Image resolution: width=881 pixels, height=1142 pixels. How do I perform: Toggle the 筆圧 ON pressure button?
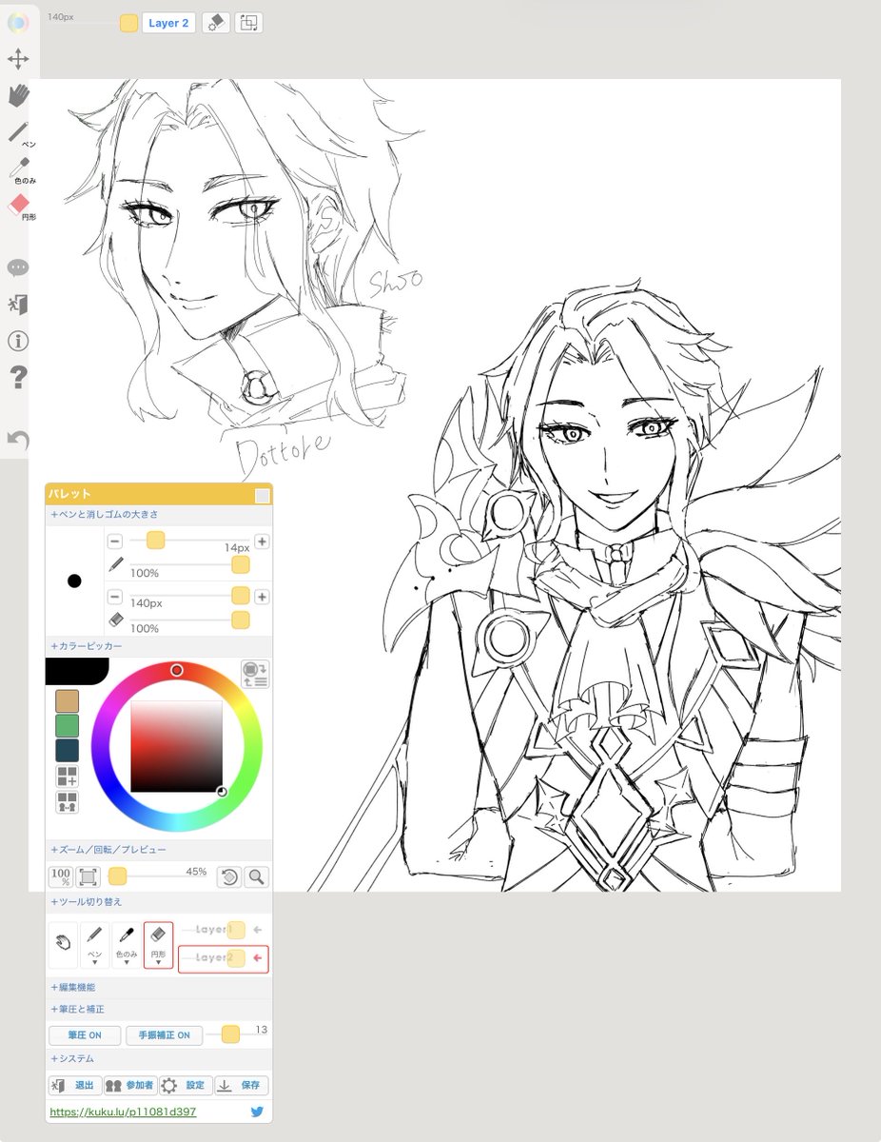click(86, 1035)
